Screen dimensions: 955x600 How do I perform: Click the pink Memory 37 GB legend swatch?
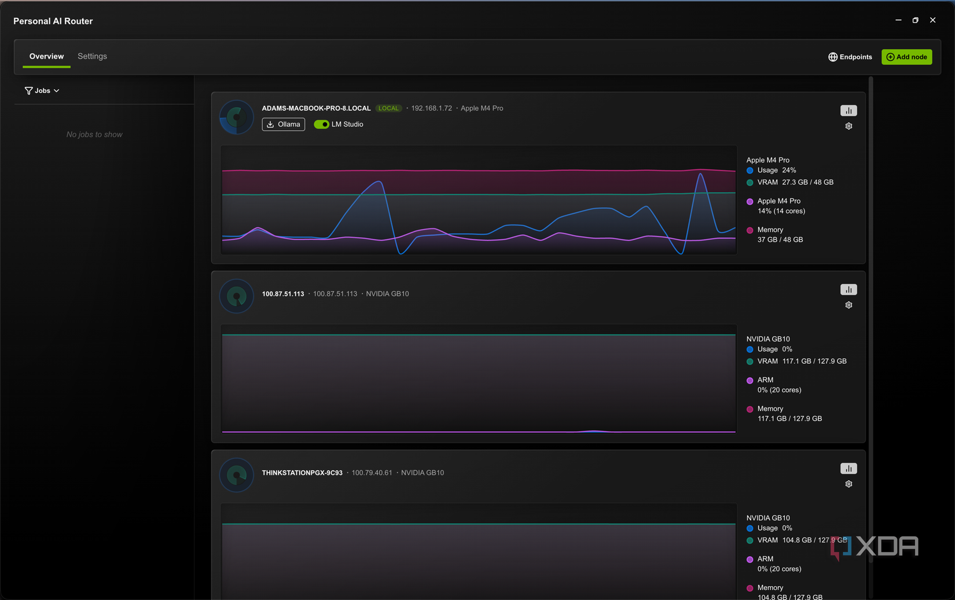(x=750, y=230)
